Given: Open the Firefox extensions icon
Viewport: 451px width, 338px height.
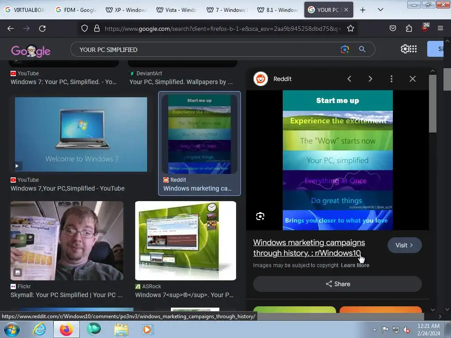Looking at the screenshot, I should click(x=409, y=28).
